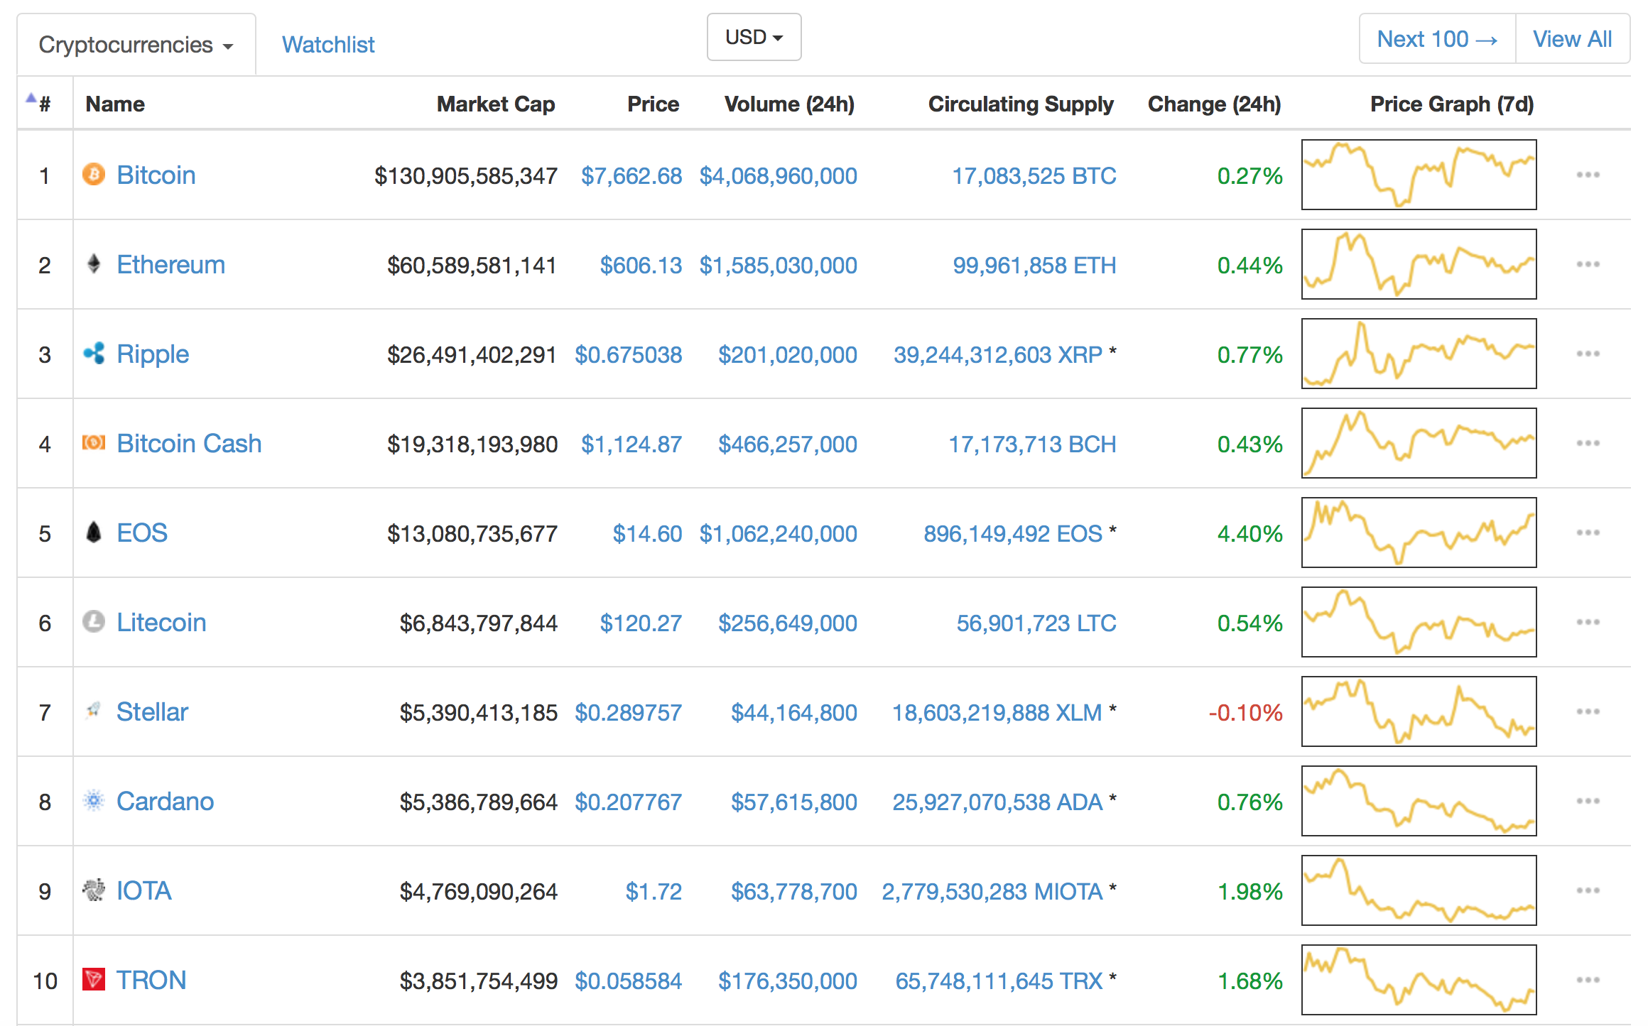Viewport: 1648px width, 1026px height.
Task: Click the Bitcoin Cash logo icon
Action: (x=93, y=443)
